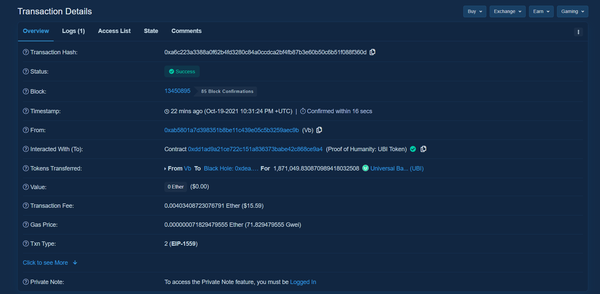Click the (Proof of Humanity: UBI Token) label
600x294 pixels.
366,149
